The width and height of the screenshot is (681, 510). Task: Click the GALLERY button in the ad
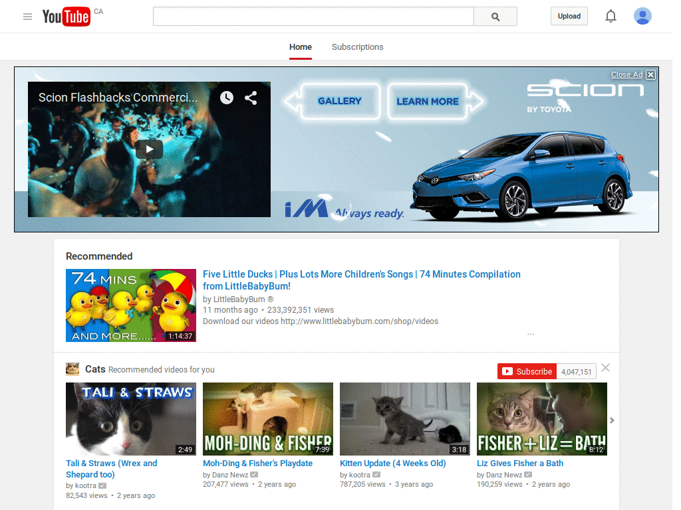pos(340,101)
